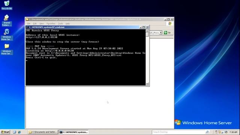Minimize the cmd.exe window
The height and width of the screenshot is (135, 240).
tap(141, 27)
